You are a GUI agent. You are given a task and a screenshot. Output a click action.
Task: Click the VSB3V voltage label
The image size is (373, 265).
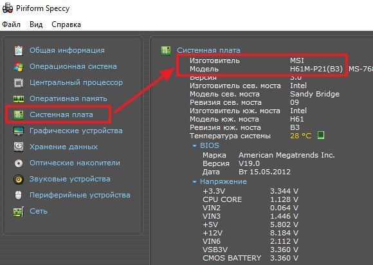215,250
